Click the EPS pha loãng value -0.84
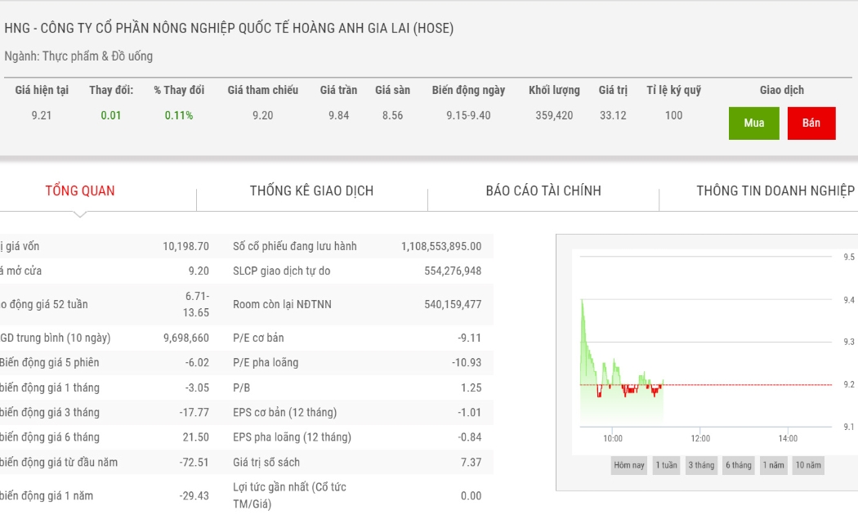Image resolution: width=858 pixels, height=515 pixels. (x=470, y=437)
